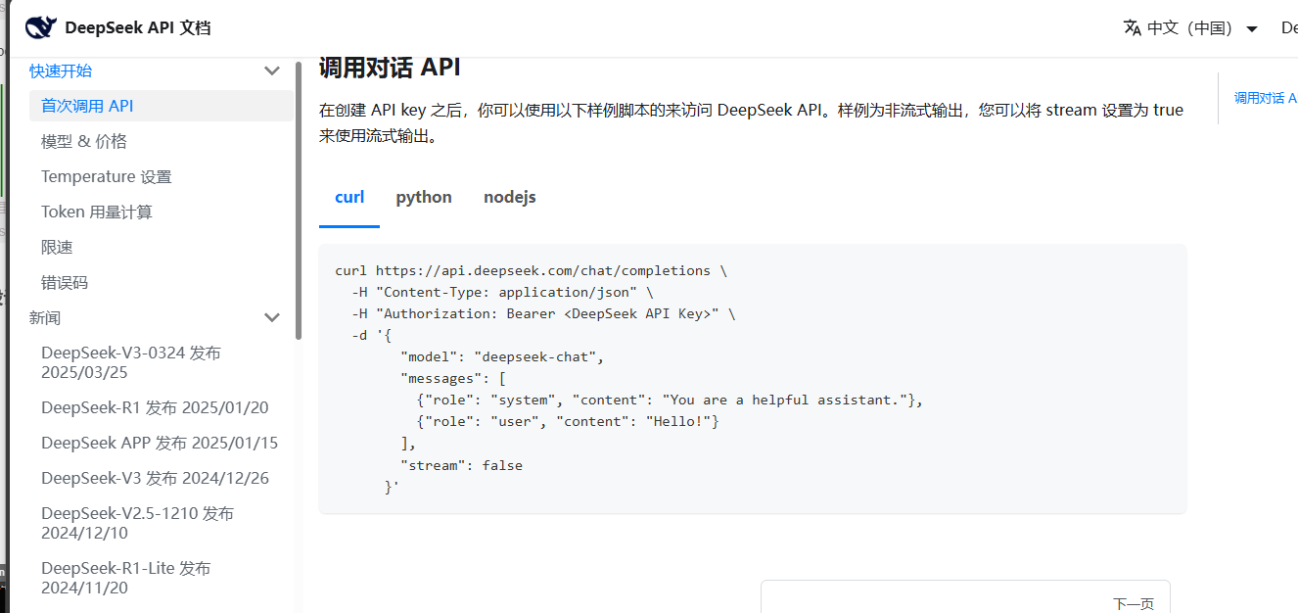Open DeepSeek APP 发布 2025/01/15 news
The height and width of the screenshot is (613, 1298).
(162, 443)
